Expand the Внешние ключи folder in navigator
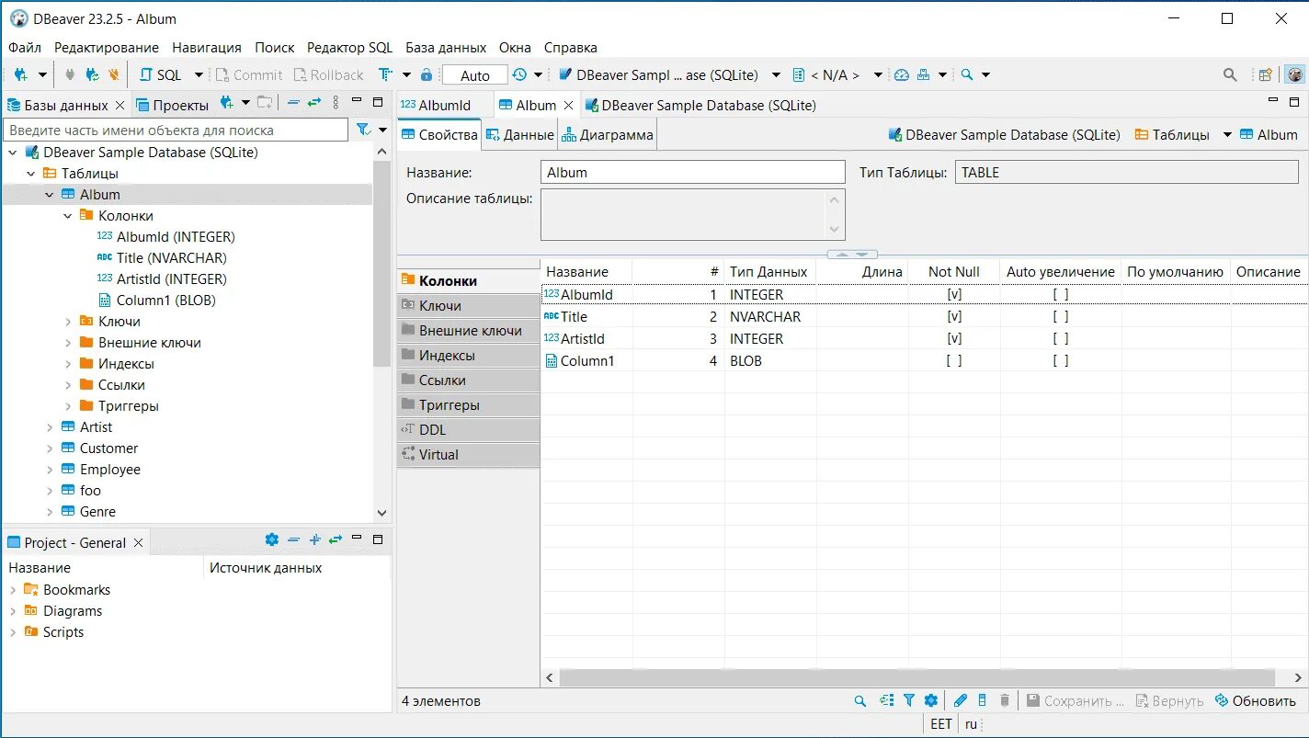Viewport: 1309px width, 738px height. tap(68, 343)
